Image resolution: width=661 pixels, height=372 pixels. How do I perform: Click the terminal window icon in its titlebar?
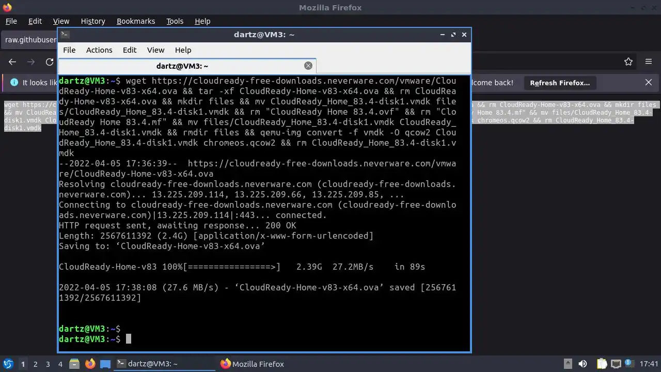point(65,35)
